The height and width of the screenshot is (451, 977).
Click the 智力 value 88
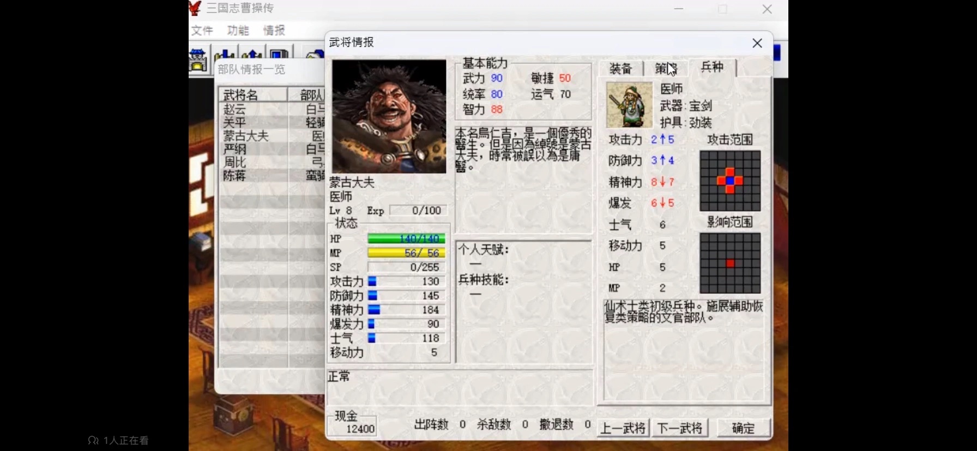pyautogui.click(x=497, y=109)
